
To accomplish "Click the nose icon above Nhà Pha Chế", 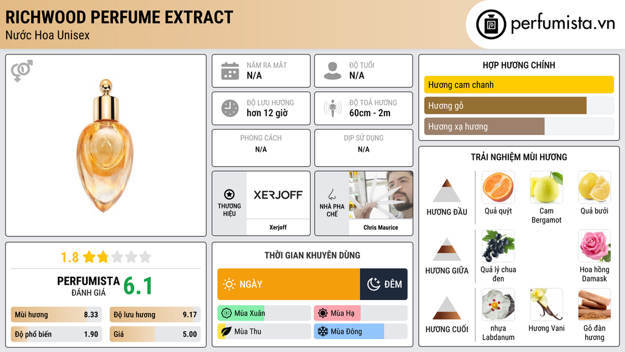I will 331,194.
